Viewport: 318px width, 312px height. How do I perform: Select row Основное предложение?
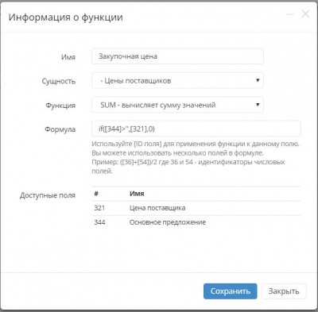click(196, 222)
